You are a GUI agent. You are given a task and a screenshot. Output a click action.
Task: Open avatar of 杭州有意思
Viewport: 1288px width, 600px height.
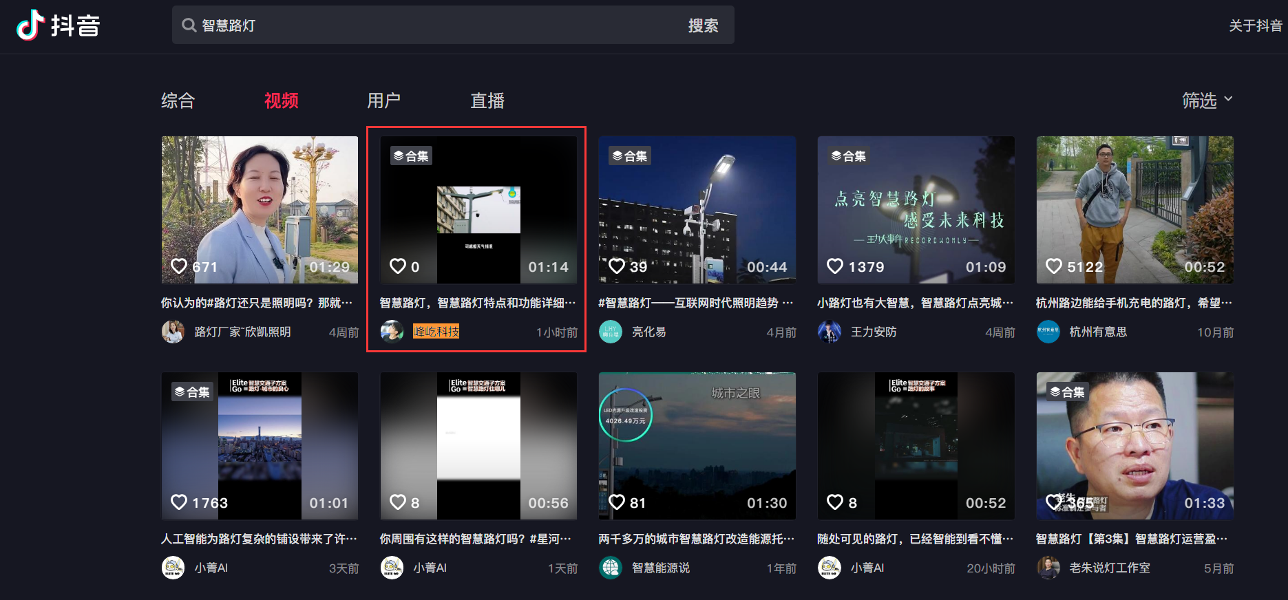point(1048,332)
